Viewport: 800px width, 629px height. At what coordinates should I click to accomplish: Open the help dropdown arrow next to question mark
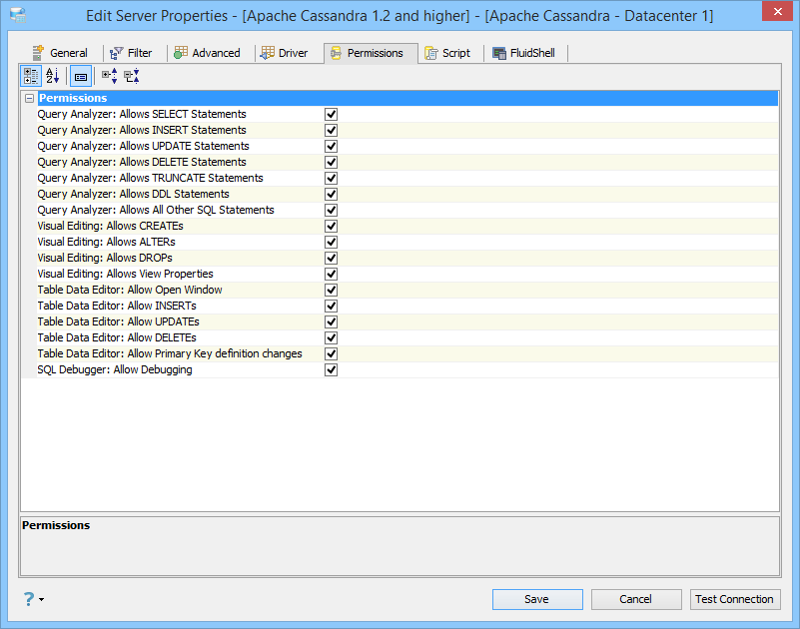(41, 600)
